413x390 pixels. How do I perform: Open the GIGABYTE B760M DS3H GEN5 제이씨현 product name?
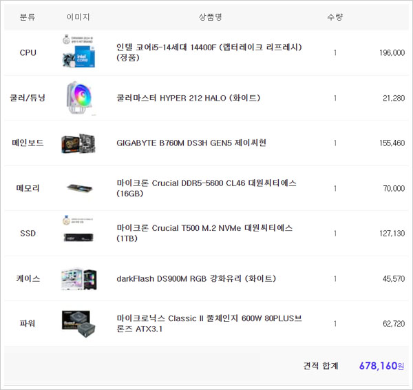click(191, 143)
